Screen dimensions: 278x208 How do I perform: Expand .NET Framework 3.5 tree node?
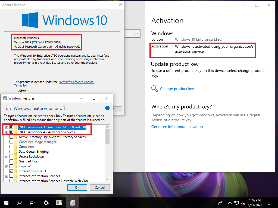click(x=7, y=127)
